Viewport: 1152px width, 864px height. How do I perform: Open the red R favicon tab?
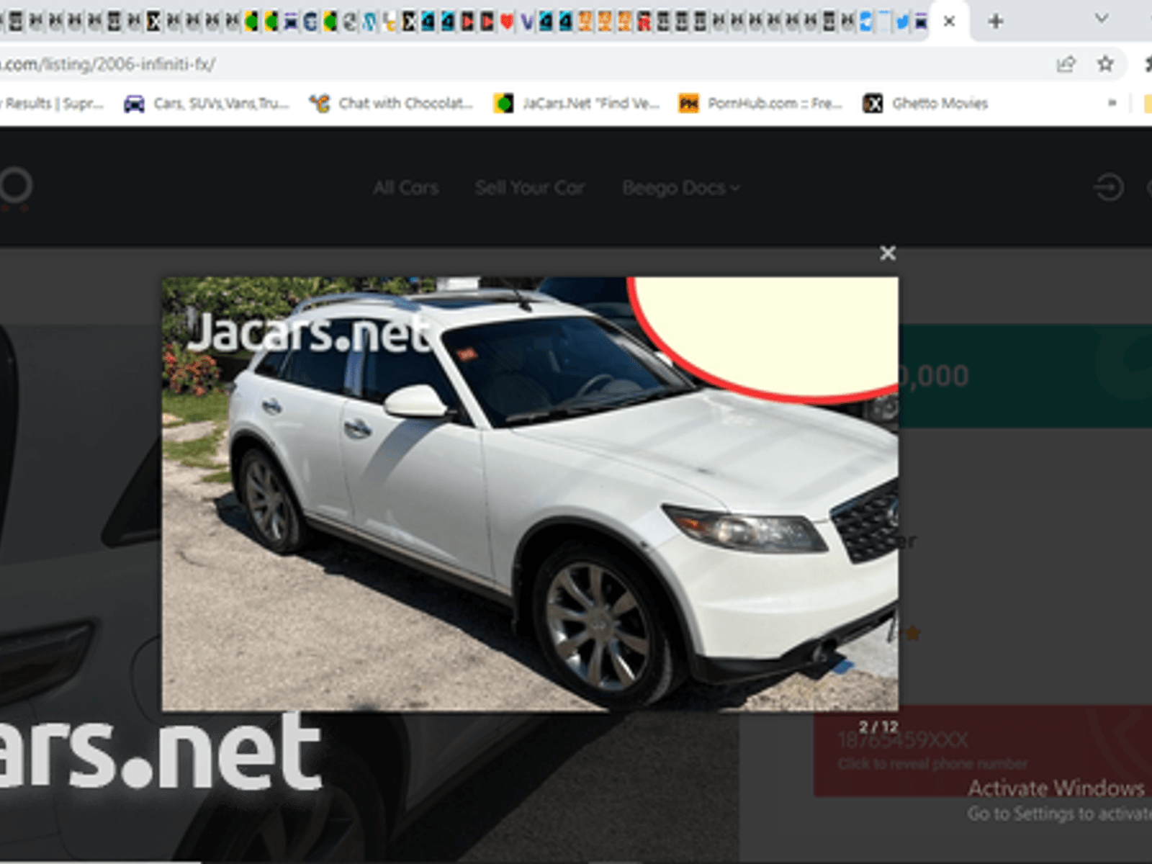click(644, 22)
